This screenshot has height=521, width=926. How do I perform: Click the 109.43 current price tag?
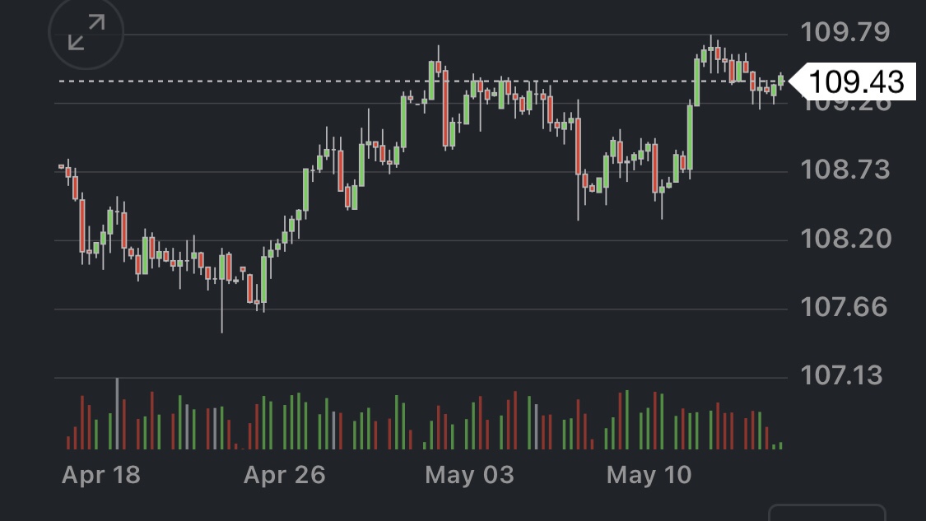click(855, 82)
